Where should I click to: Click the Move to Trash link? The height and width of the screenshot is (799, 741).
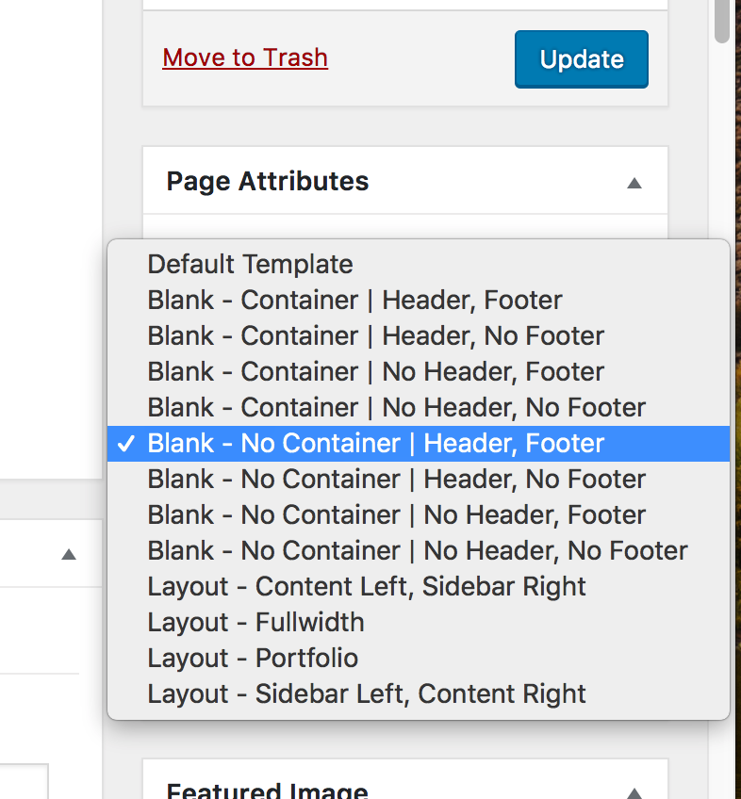pos(245,57)
